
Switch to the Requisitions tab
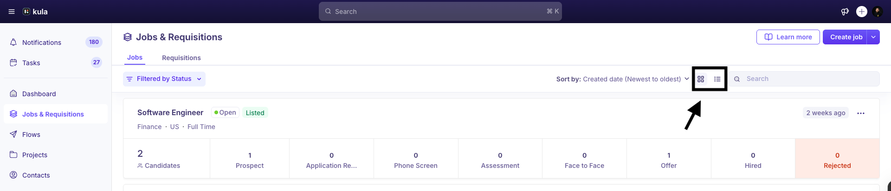[x=181, y=58]
